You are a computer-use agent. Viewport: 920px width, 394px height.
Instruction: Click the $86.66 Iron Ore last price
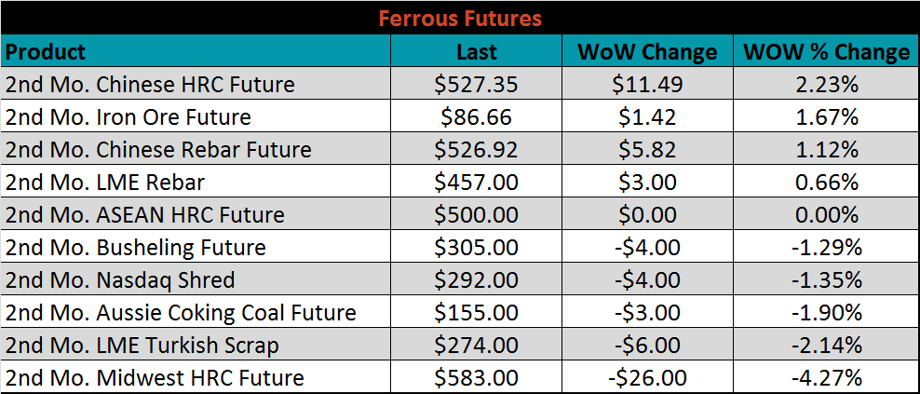pyautogui.click(x=477, y=116)
